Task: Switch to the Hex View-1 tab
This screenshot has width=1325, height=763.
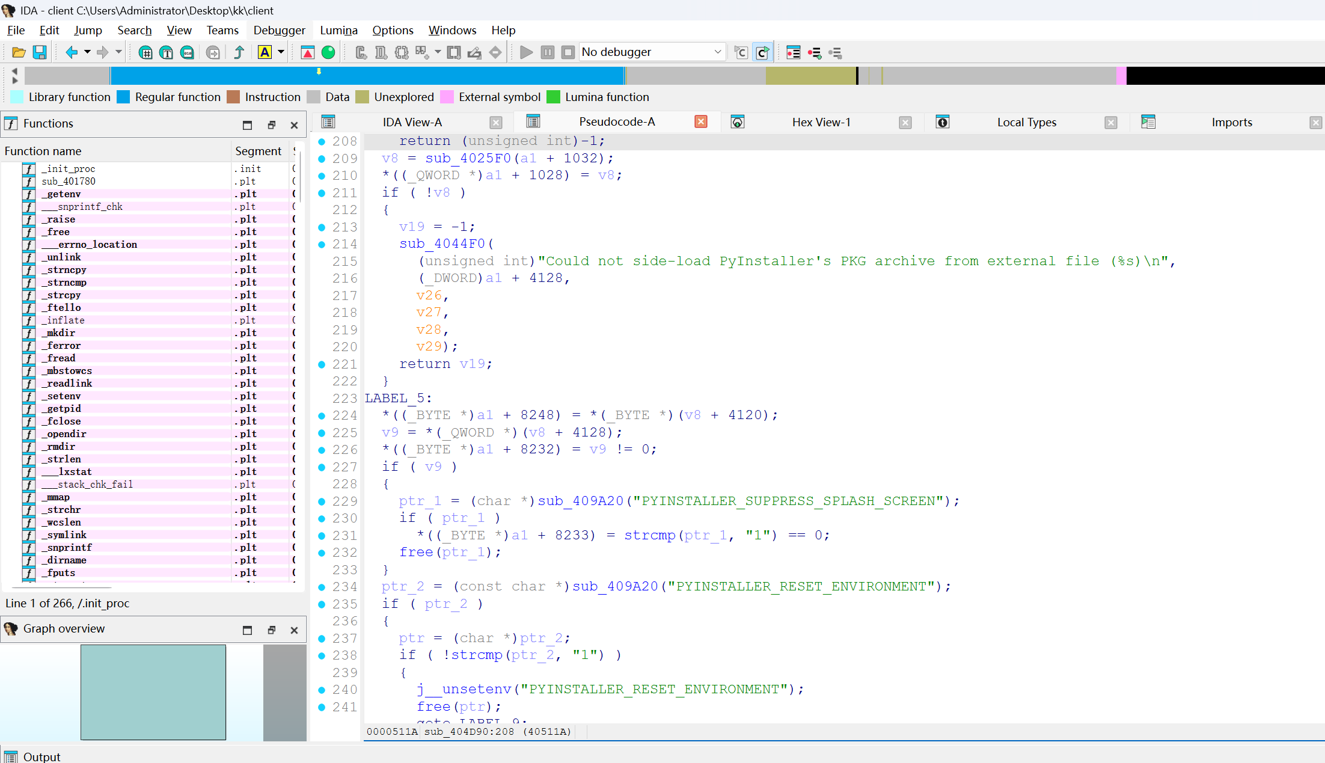Action: point(821,122)
